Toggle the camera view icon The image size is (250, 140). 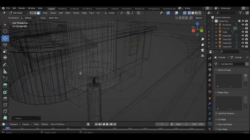pos(202,50)
